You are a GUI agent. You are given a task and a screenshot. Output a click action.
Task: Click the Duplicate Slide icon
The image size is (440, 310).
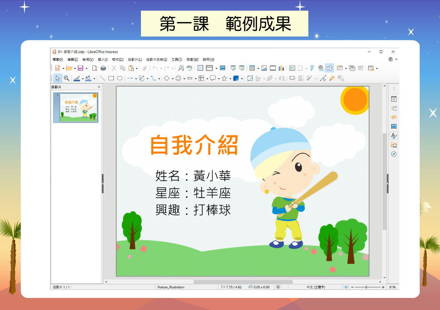pos(352,68)
